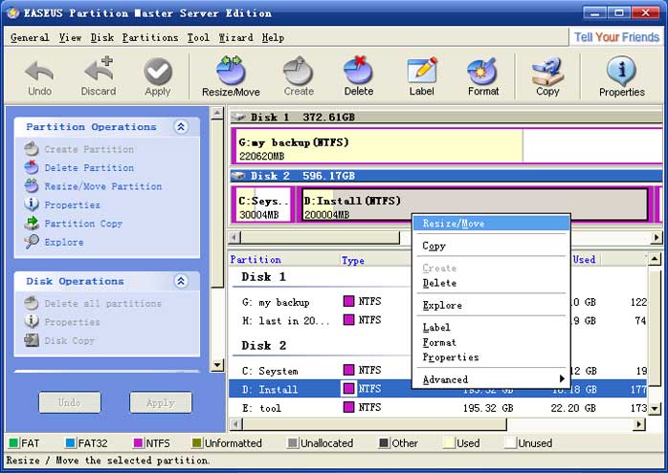Open the Wizard menu
This screenshot has width=668, height=473.
click(235, 38)
